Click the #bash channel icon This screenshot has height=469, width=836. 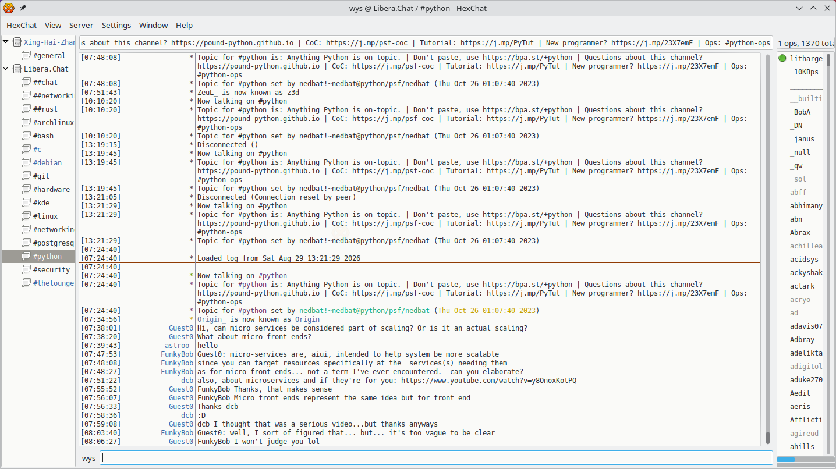click(26, 136)
